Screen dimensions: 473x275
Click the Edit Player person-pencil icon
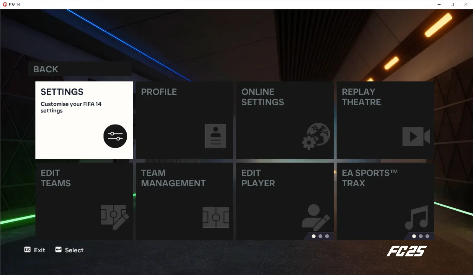pyautogui.click(x=316, y=217)
